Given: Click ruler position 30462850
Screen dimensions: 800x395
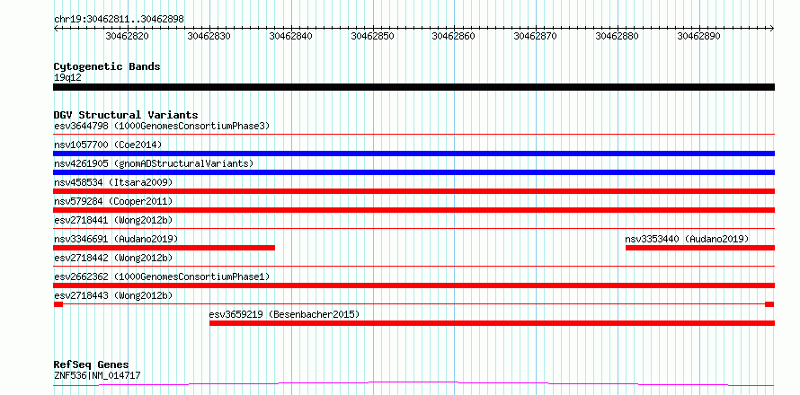Looking at the screenshot, I should pyautogui.click(x=372, y=36).
